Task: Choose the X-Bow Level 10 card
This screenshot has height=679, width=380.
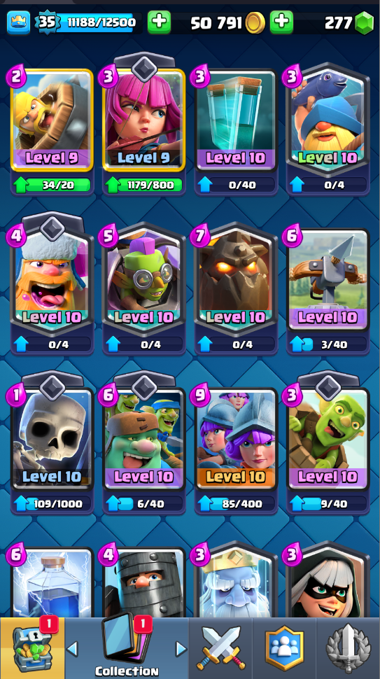Action: coord(328,279)
